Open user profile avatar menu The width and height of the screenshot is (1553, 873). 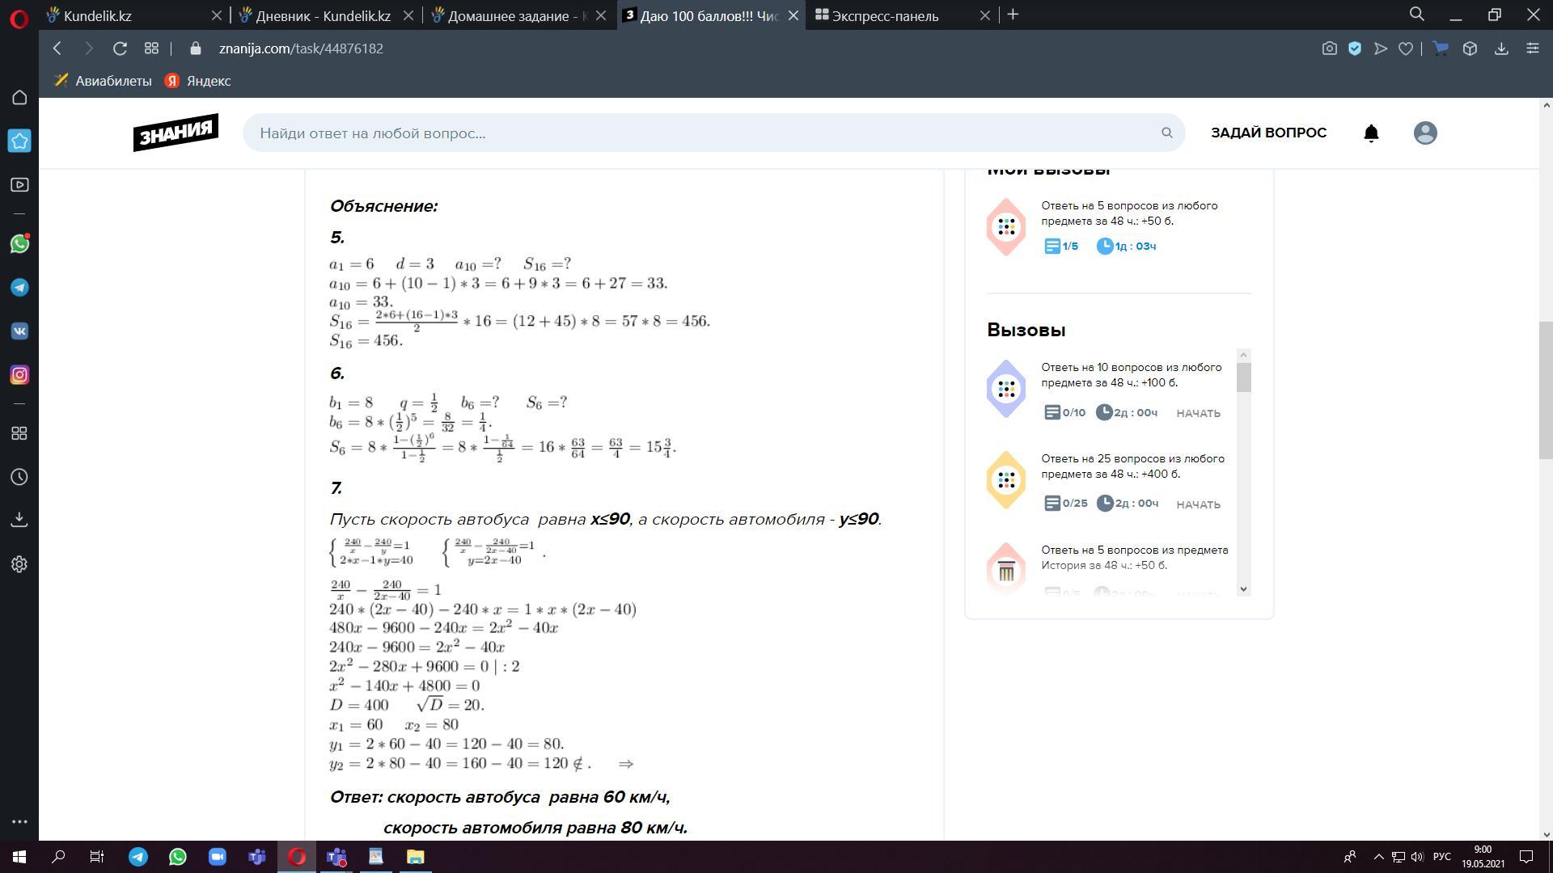point(1424,133)
